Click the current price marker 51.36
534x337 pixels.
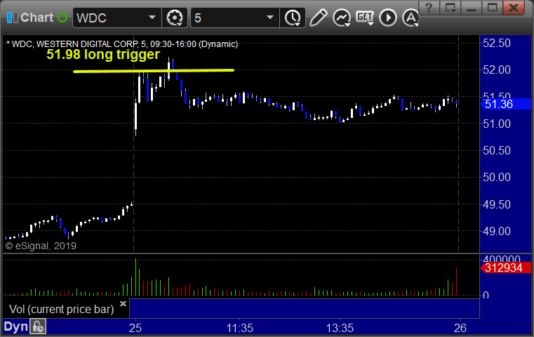(506, 105)
